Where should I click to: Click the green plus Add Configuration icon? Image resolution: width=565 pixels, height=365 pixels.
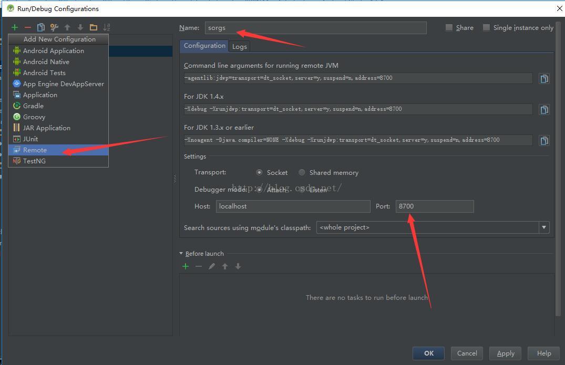[x=15, y=27]
